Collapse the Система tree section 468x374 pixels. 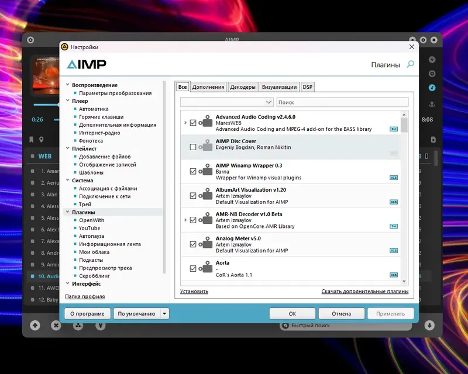click(x=68, y=180)
